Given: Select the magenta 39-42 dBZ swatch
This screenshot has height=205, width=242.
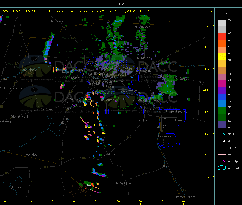Looking at the screenshot, I should 222,84.
